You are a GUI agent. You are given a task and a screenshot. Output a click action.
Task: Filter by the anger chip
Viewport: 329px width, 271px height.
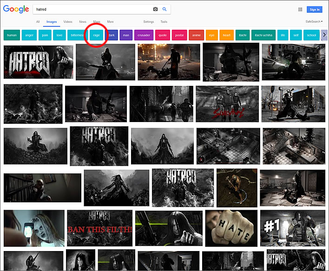[x=29, y=35]
